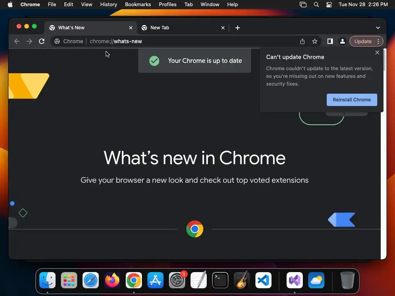
Task: Click the Chrome logo on the page
Action: [x=195, y=229]
